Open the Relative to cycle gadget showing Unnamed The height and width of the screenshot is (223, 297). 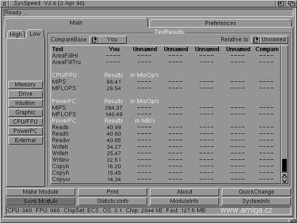point(269,39)
